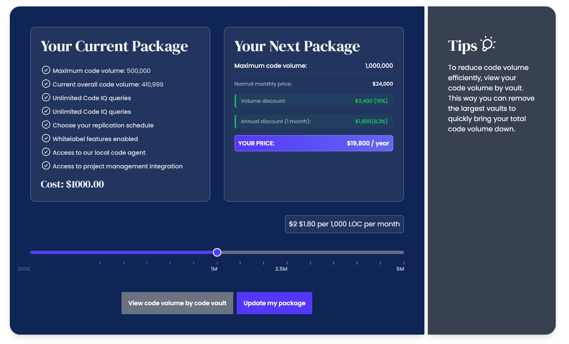This screenshot has height=344, width=569.
Task: Open View code volume by code vault
Action: 177,303
